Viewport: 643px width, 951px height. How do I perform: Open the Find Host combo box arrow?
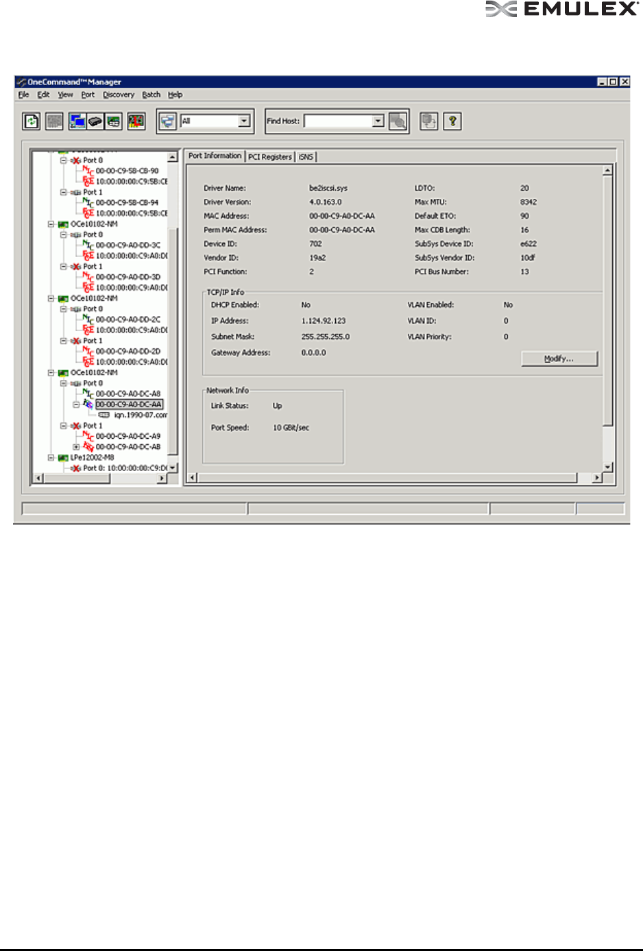[x=378, y=121]
